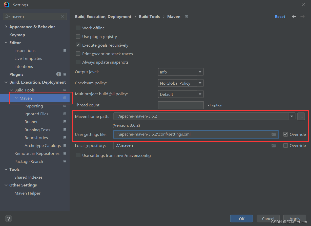Select Maven Helper under Other Settings
This screenshot has width=311, height=226.
[27, 193]
